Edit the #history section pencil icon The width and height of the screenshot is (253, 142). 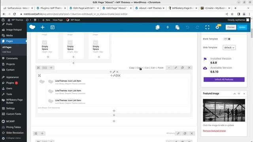(x=178, y=133)
